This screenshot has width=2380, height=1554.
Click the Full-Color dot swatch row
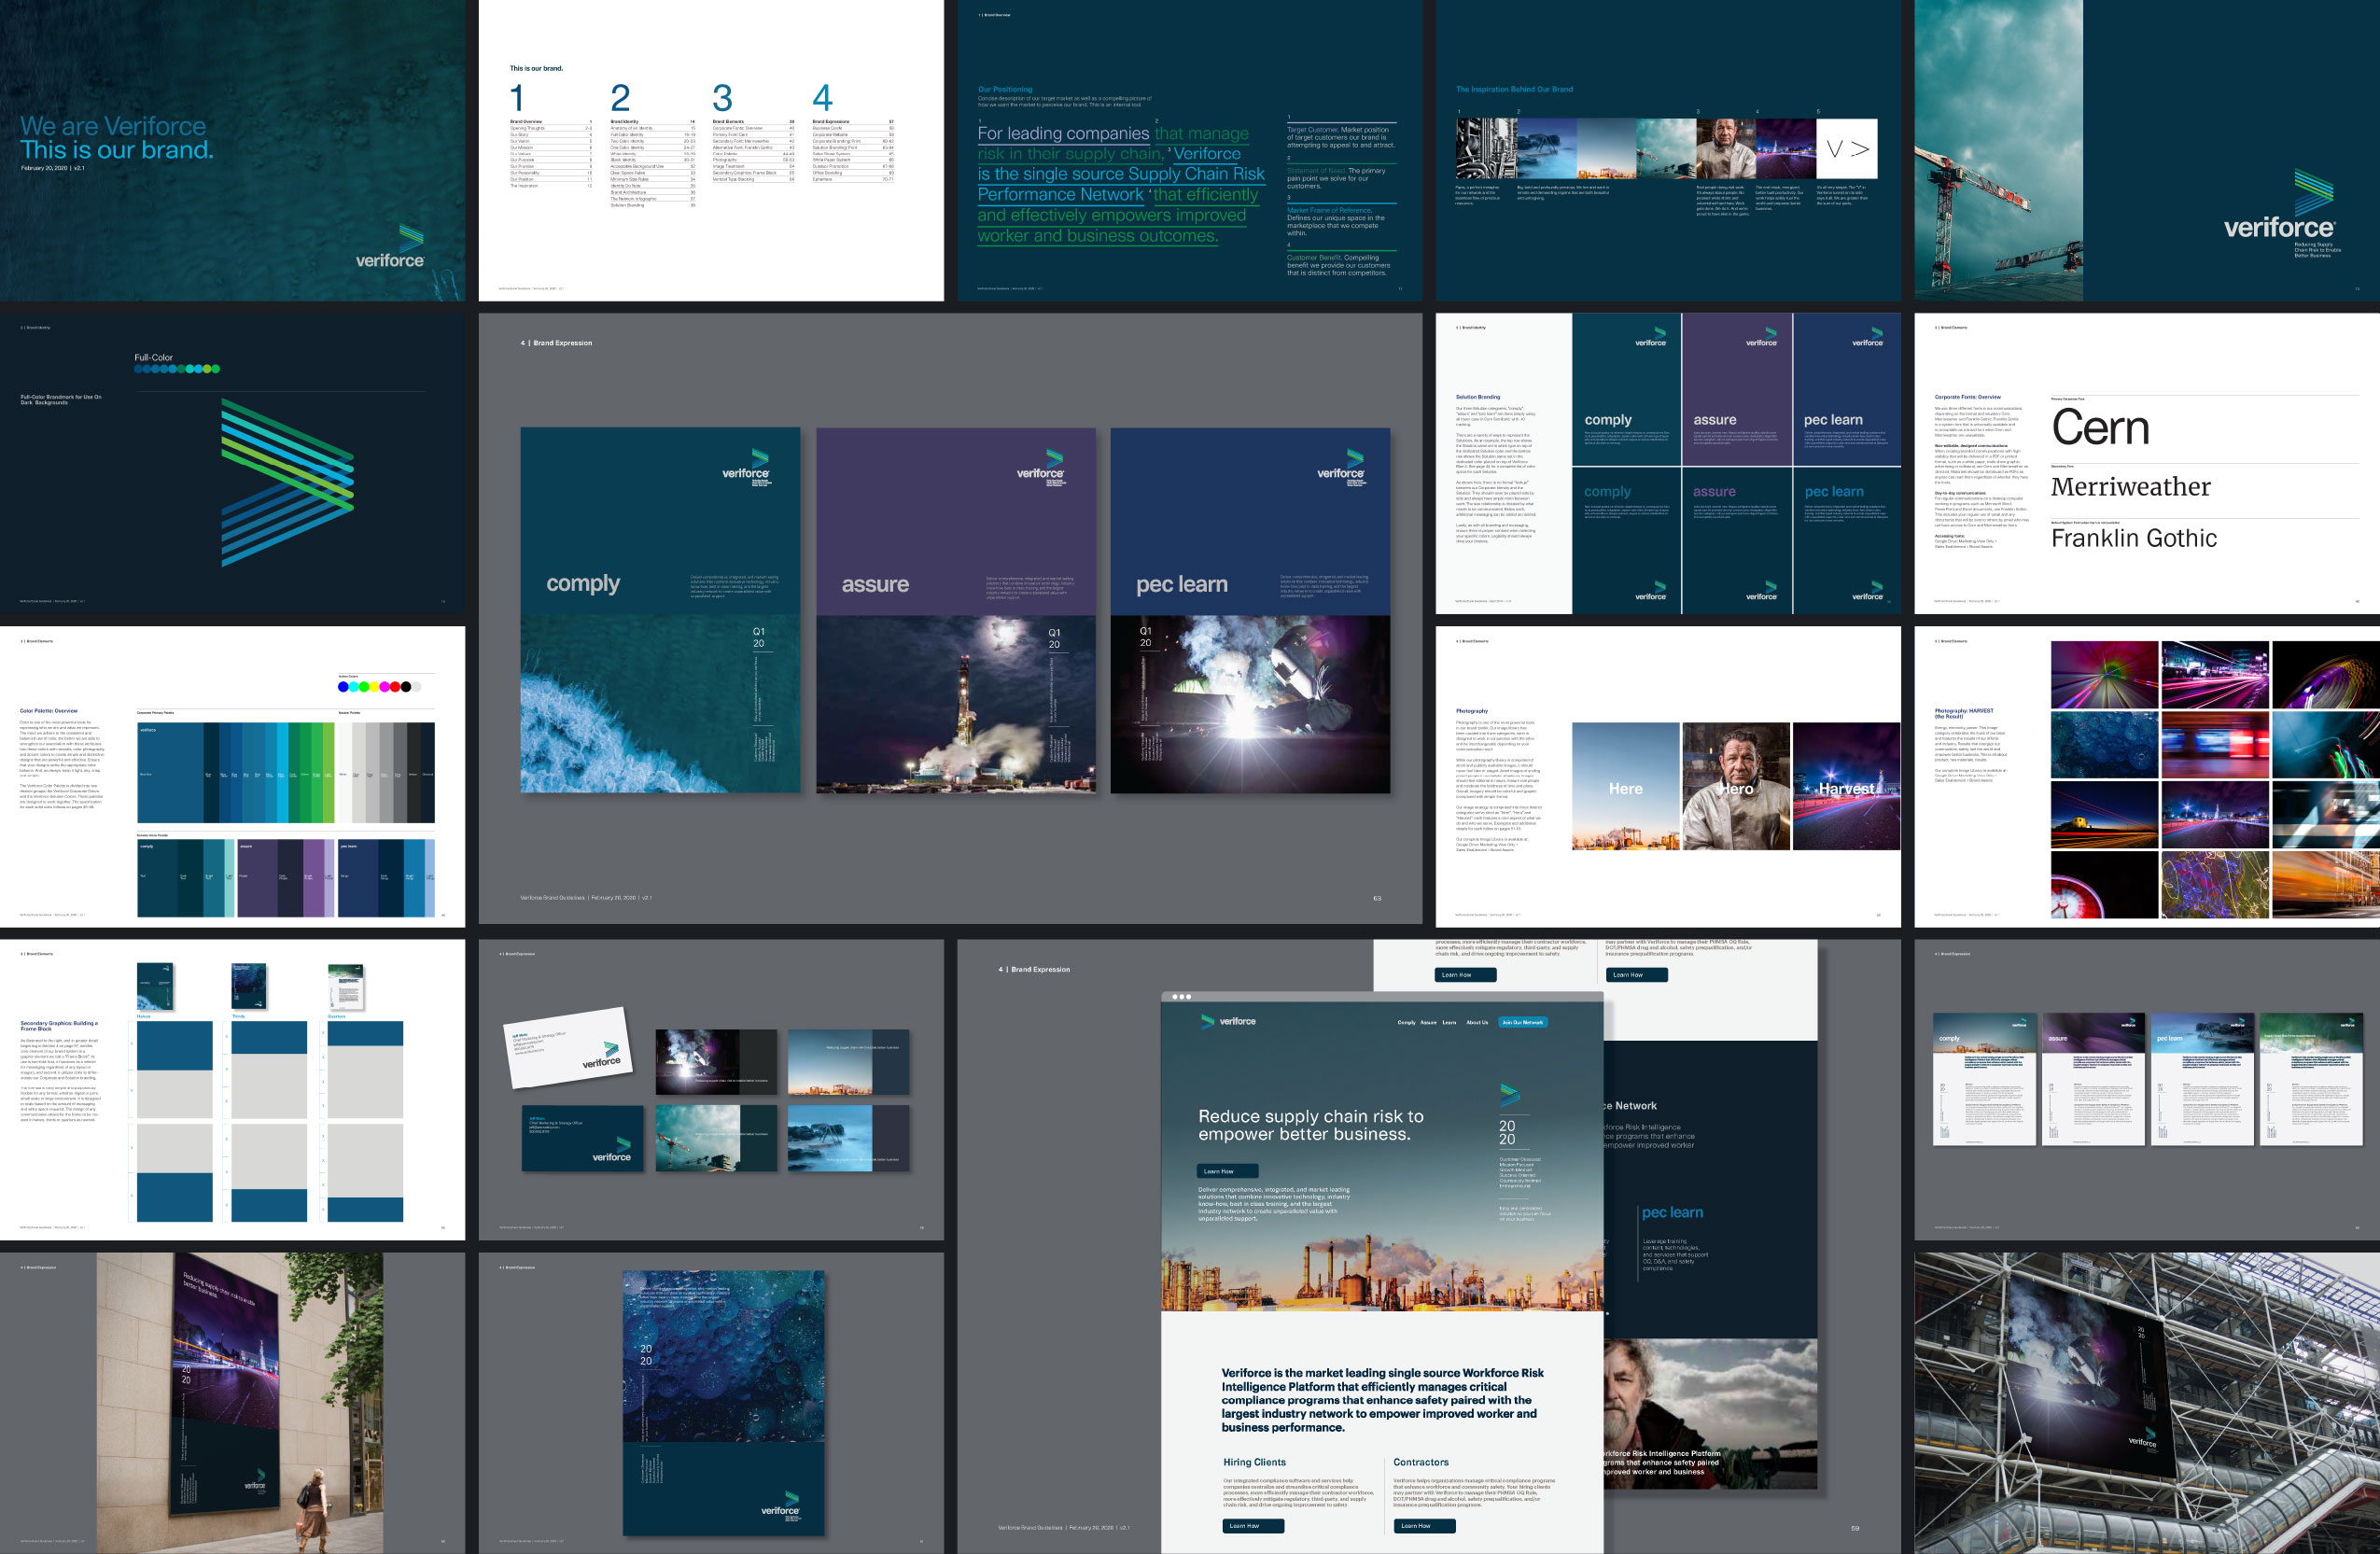coord(177,369)
